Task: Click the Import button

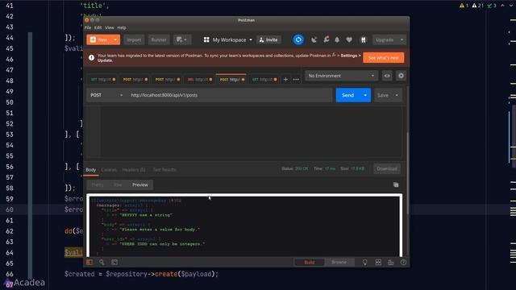Action: [x=134, y=39]
